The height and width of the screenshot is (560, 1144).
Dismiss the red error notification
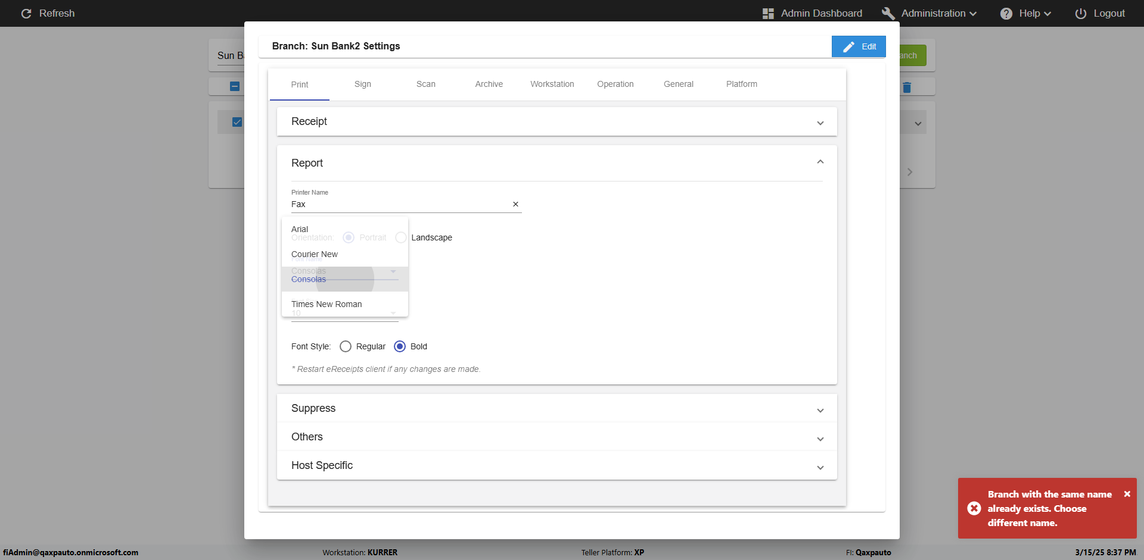point(1127,494)
